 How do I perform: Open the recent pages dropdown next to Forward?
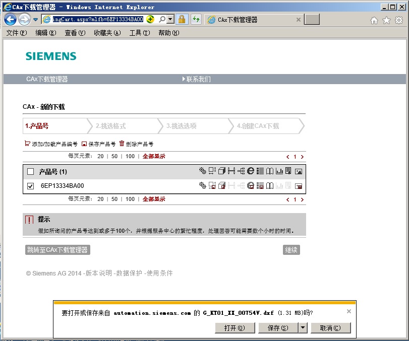[35, 19]
